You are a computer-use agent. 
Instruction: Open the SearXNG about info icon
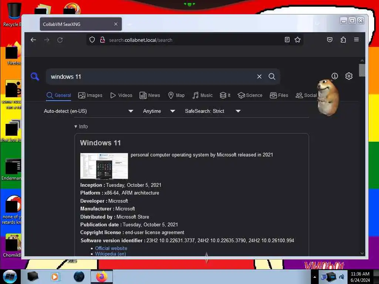point(335,76)
